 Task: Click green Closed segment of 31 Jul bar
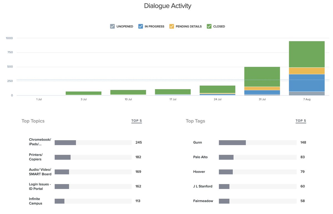click(x=262, y=77)
